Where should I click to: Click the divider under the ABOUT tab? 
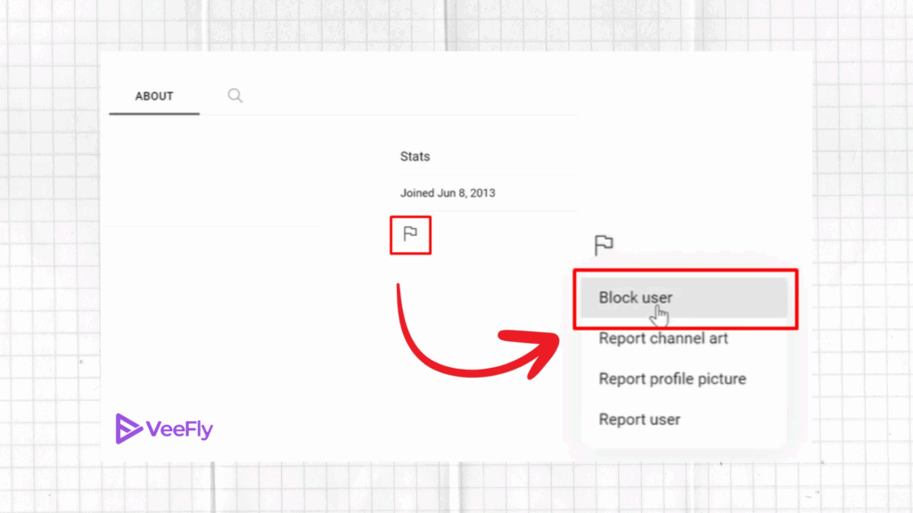pos(153,114)
